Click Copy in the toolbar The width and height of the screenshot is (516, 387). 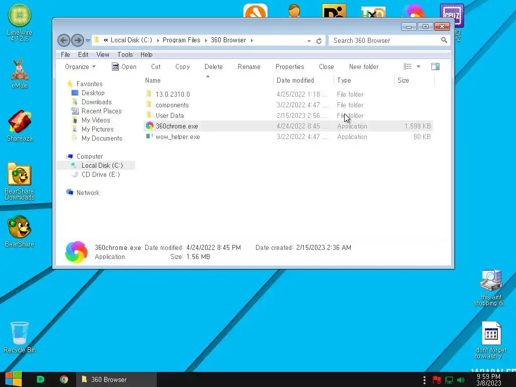[x=182, y=67]
